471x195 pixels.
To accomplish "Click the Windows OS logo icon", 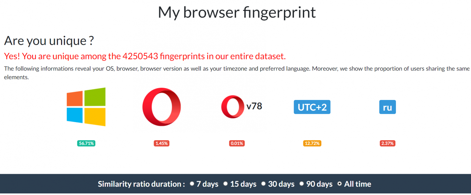I will coord(86,107).
